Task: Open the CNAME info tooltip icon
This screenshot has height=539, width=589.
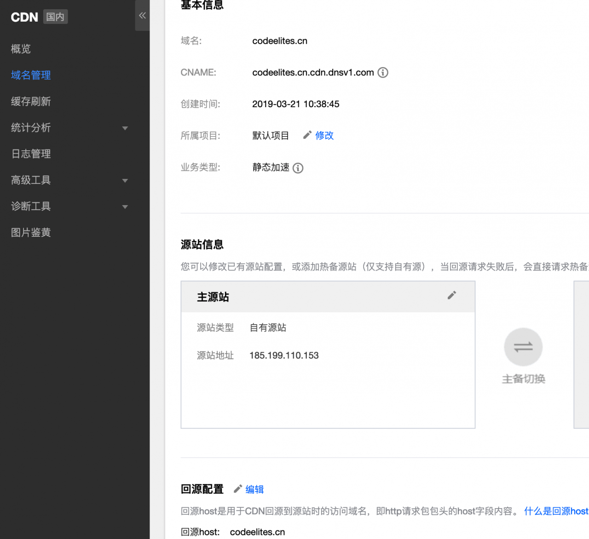Action: [382, 72]
